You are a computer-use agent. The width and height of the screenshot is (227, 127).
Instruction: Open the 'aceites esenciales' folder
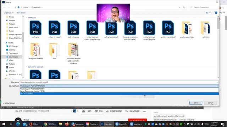(x=187, y=28)
